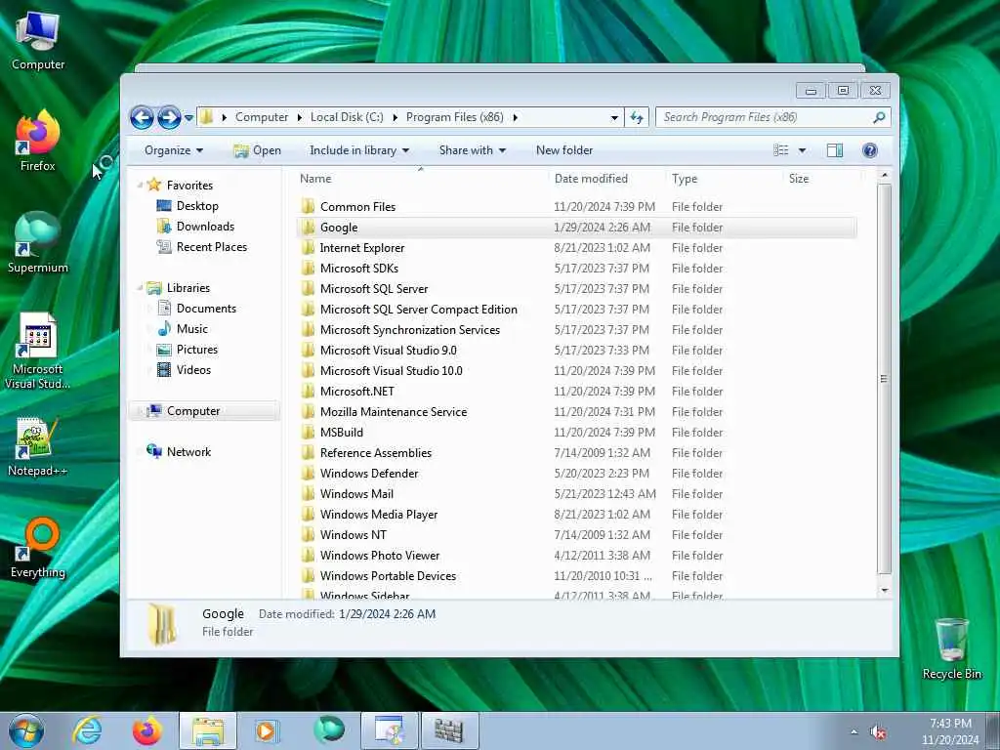This screenshot has height=750, width=1000.
Task: Select Computer in the navigation pane
Action: (x=193, y=411)
